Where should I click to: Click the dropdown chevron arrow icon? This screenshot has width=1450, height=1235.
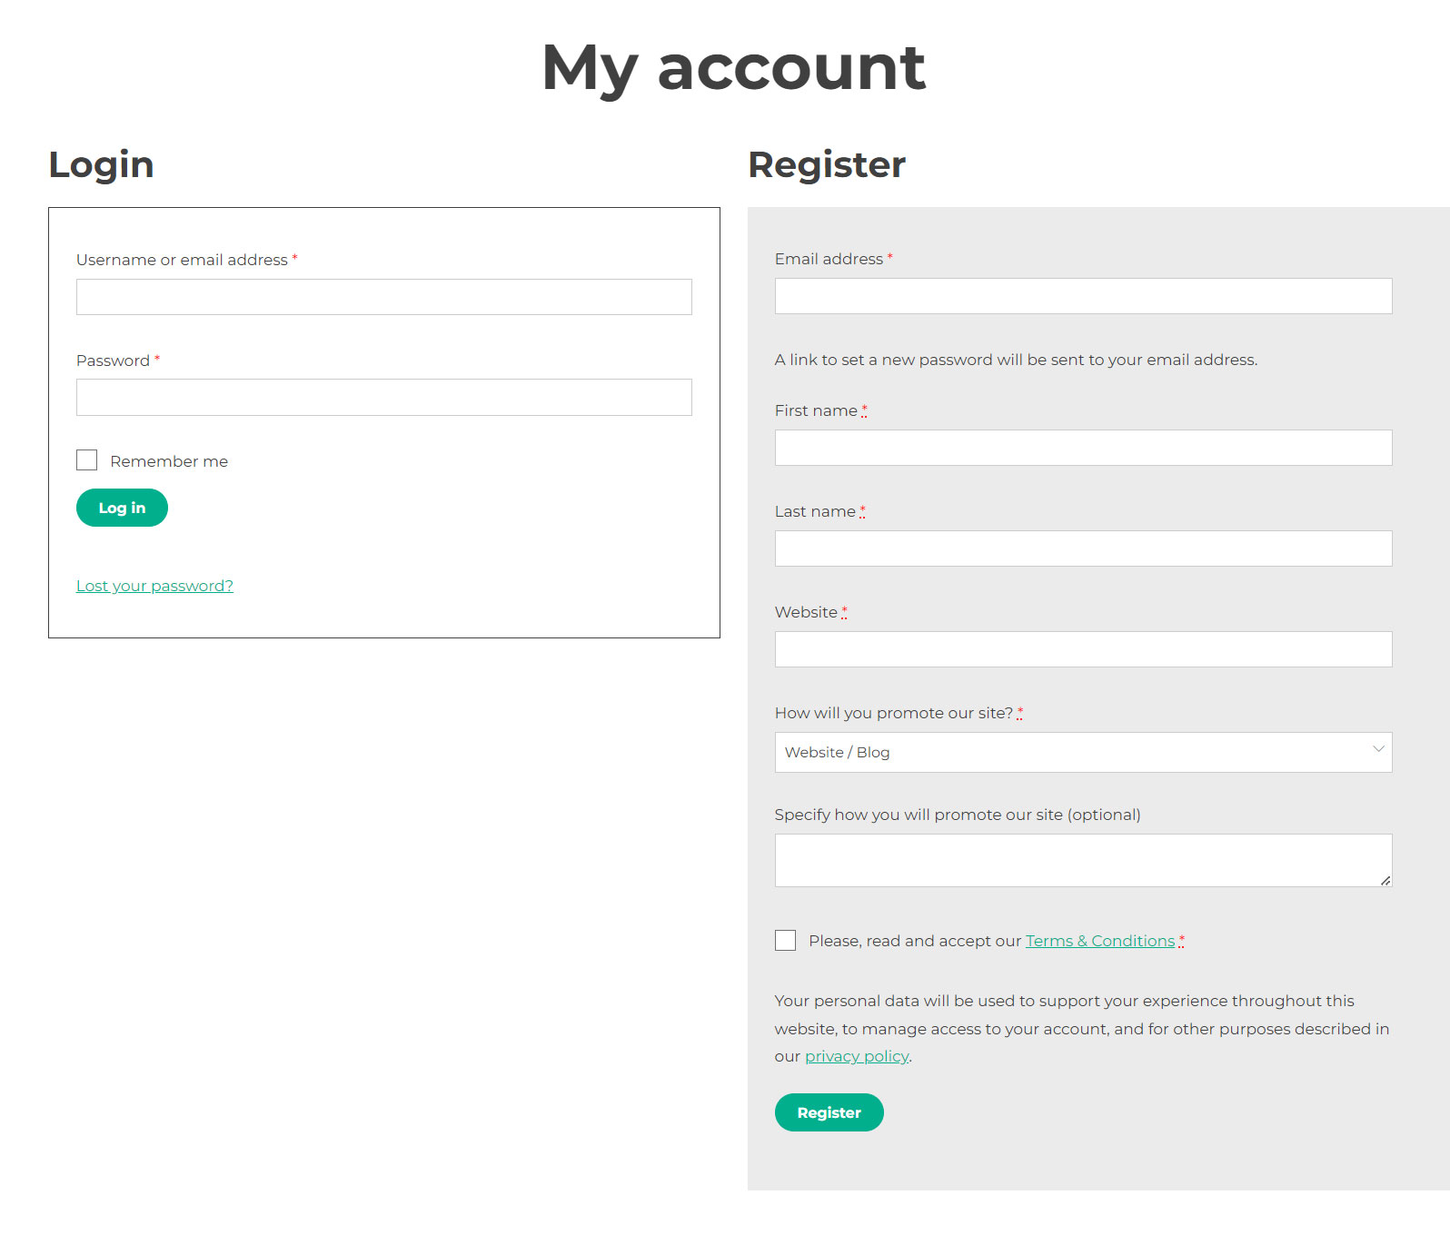(x=1378, y=749)
